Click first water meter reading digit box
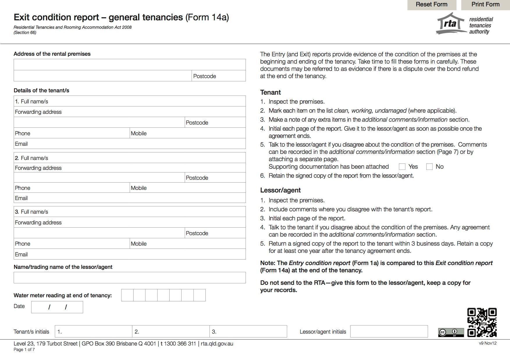The width and height of the screenshot is (510, 360). [x=127, y=295]
